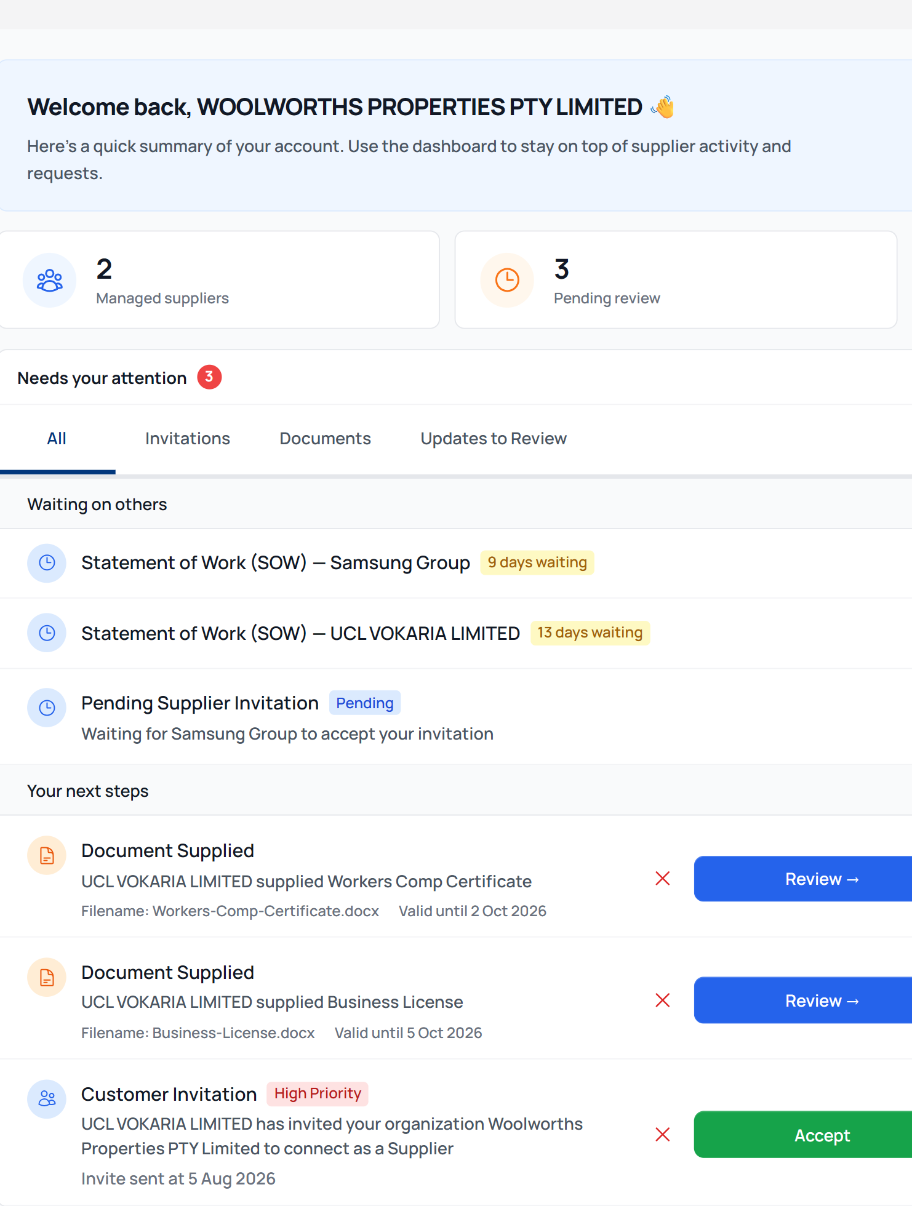This screenshot has height=1206, width=912.
Task: Click the Pending review clock icon
Action: coord(507,280)
